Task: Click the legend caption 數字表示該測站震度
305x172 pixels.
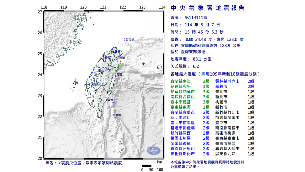Action: click(102, 163)
